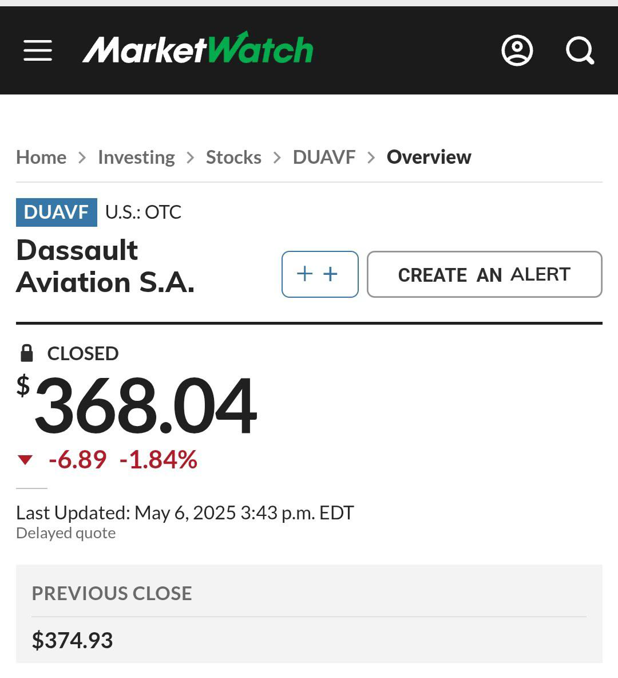Click the red down-triangle change indicator

25,459
